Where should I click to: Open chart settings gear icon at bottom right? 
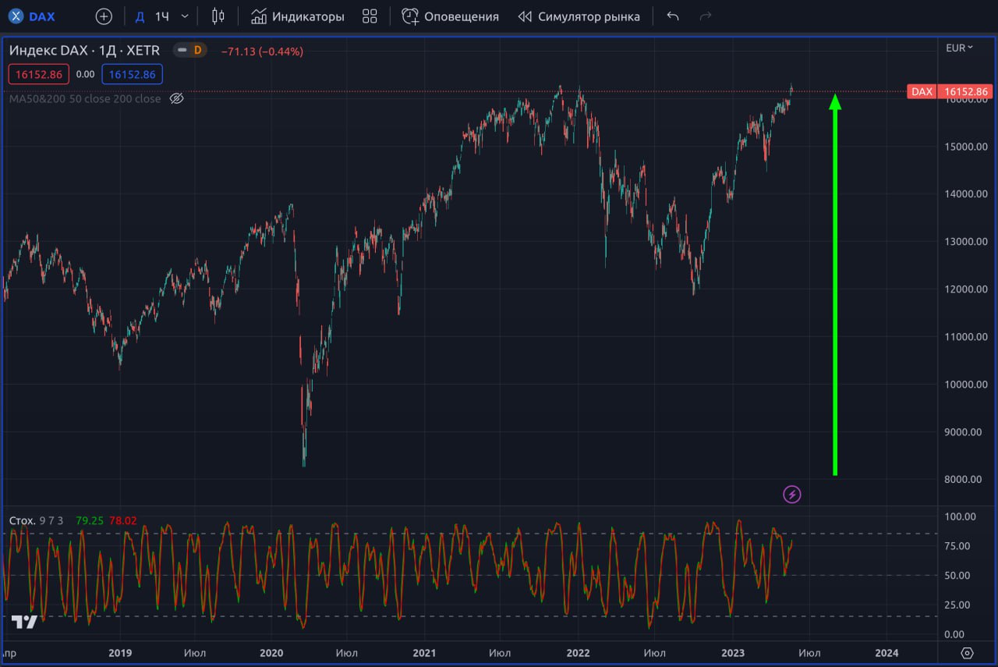[968, 653]
